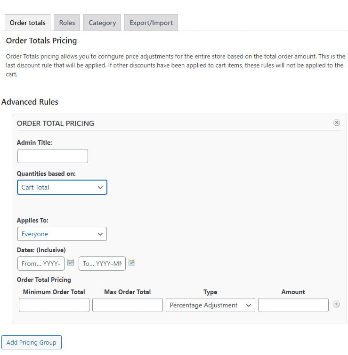Expand the Quantities based on dropdown
This screenshot has width=348, height=355.
62,187
